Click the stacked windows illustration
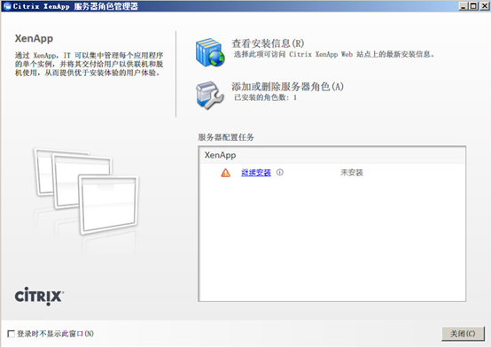Image resolution: width=491 pixels, height=348 pixels. pyautogui.click(x=86, y=191)
